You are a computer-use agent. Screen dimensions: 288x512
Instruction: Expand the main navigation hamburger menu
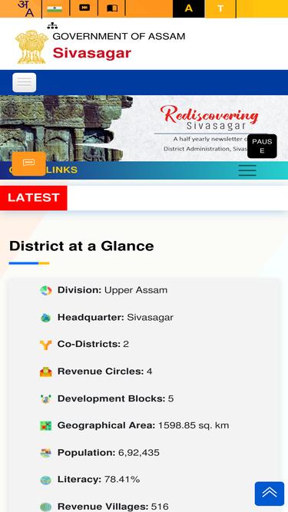(x=25, y=82)
